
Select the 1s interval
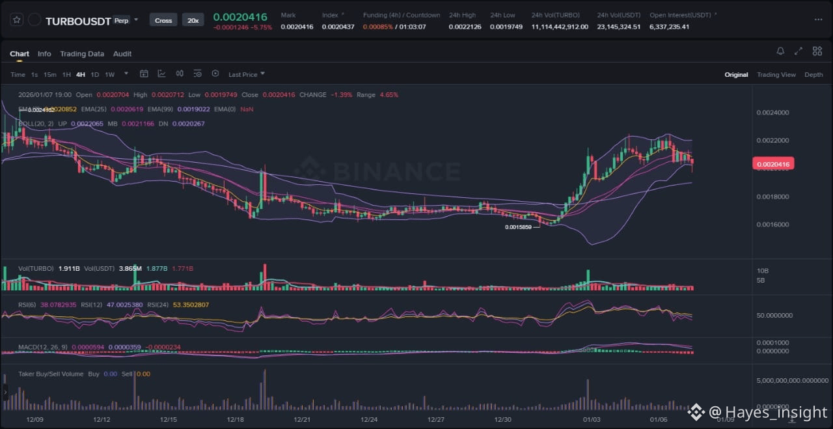tap(34, 74)
